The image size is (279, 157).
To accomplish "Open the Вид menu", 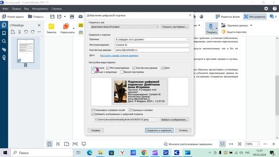I will [x=26, y=9].
